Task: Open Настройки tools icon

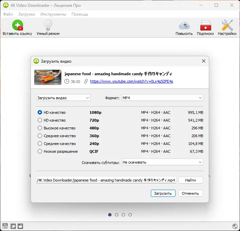Action: 227,25
